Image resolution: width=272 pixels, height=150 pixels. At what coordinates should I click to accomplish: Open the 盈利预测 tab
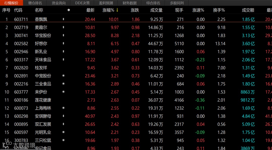(x=106, y=3)
